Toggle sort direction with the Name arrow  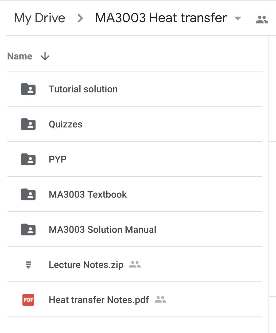click(x=45, y=56)
